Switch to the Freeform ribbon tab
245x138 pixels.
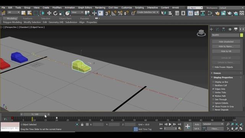pyautogui.click(x=28, y=18)
